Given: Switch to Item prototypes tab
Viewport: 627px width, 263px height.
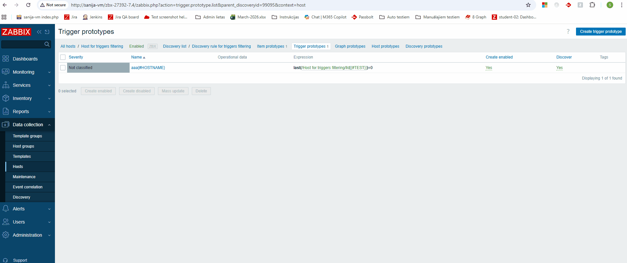Looking at the screenshot, I should tap(270, 46).
